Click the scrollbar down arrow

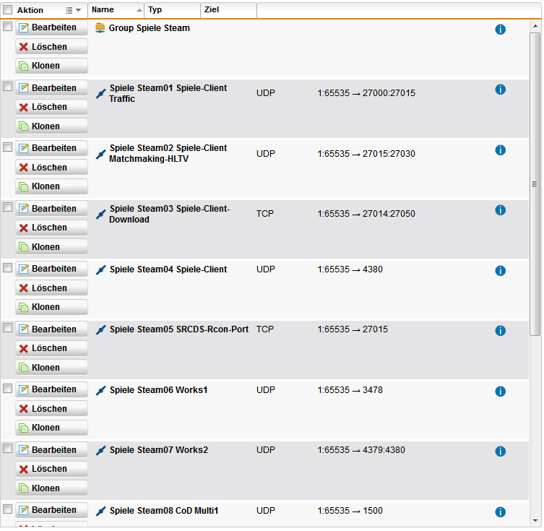pos(535,521)
